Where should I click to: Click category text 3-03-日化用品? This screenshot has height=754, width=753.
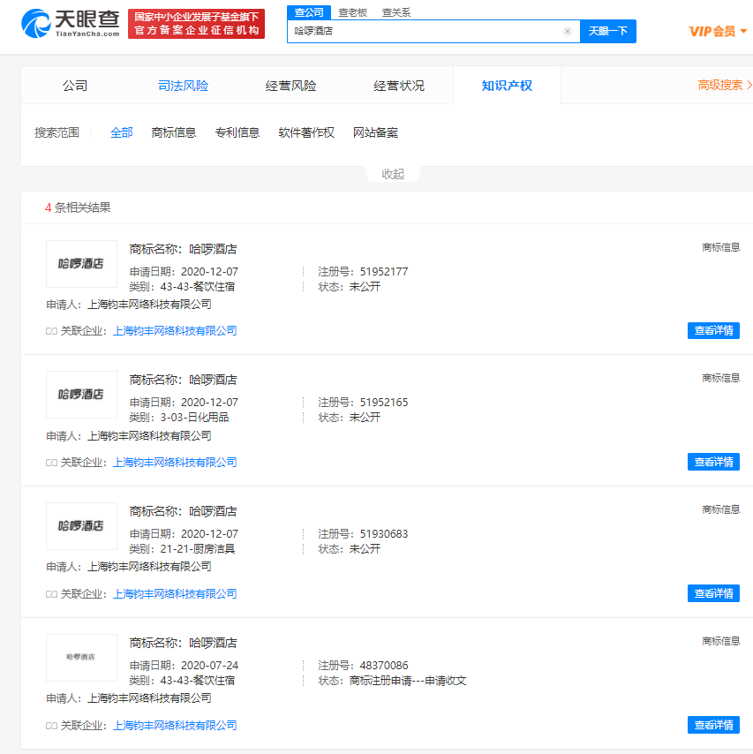click(194, 418)
